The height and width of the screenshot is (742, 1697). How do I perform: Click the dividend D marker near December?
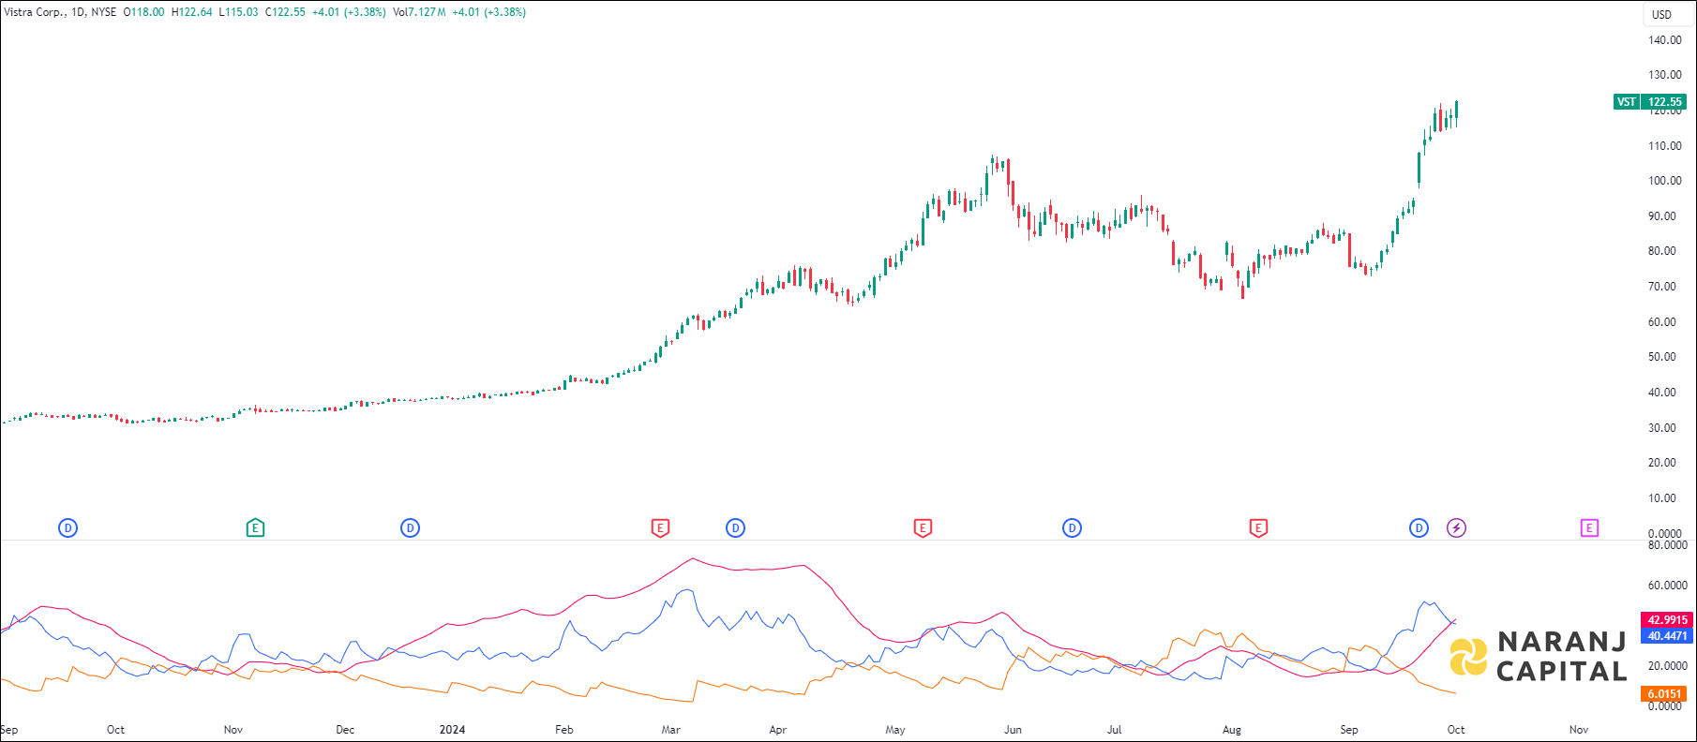click(x=410, y=528)
